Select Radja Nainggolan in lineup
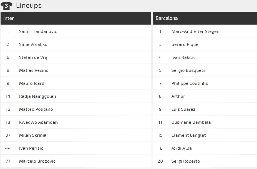This screenshot has width=257, height=169. click(37, 96)
